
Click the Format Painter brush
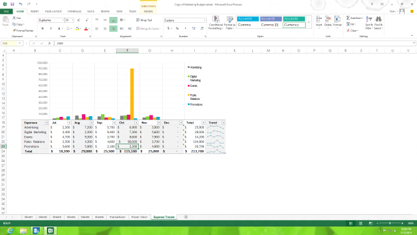(x=14, y=31)
